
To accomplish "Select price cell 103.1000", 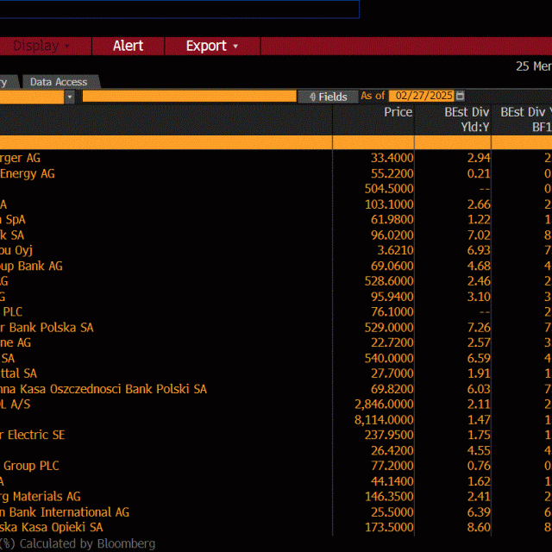I will click(389, 204).
